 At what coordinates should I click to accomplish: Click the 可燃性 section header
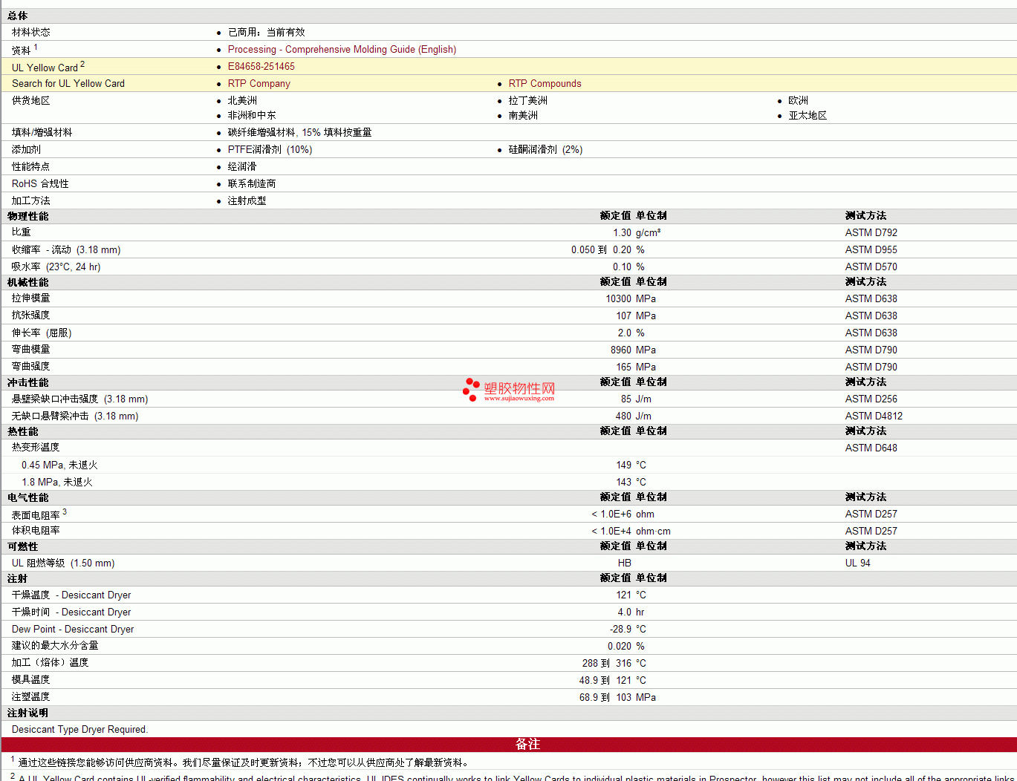pyautogui.click(x=23, y=546)
